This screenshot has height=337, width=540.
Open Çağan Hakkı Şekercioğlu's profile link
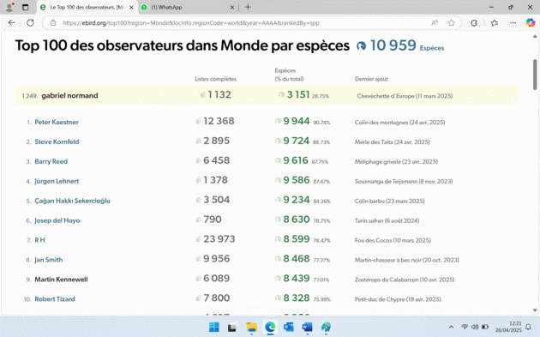pyautogui.click(x=72, y=201)
